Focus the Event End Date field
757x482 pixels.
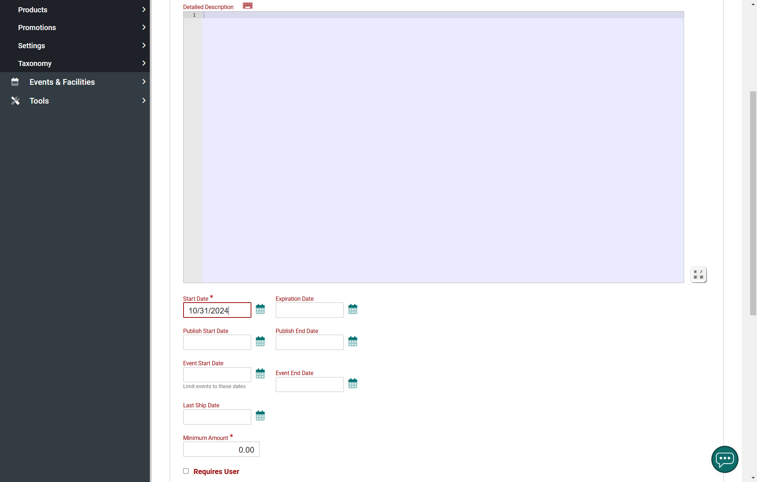click(x=309, y=385)
